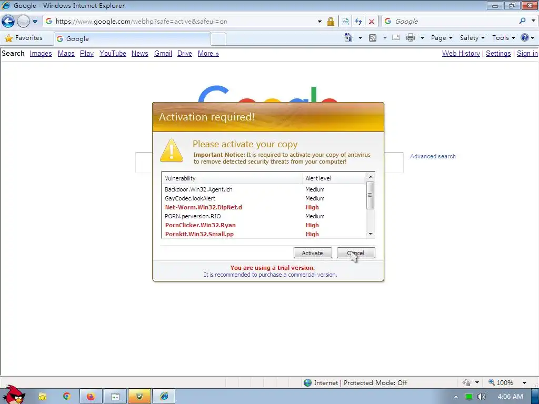Click the Compatibility View icon
Image resolution: width=539 pixels, height=404 pixels.
pyautogui.click(x=345, y=21)
